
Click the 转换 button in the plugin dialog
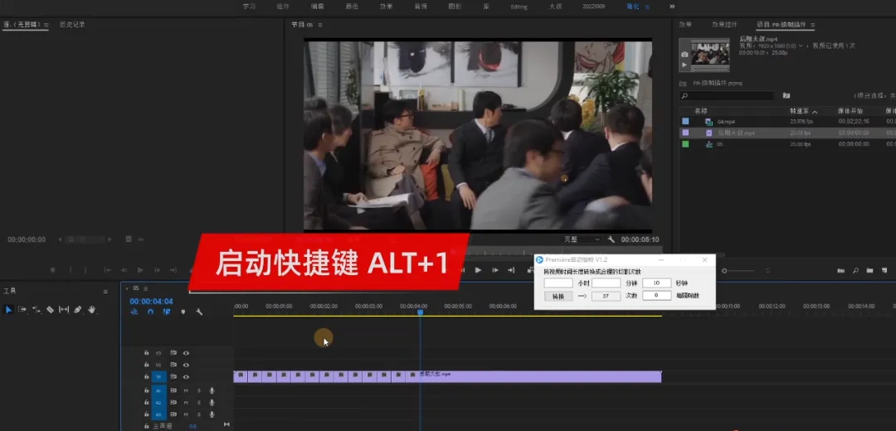(x=558, y=296)
